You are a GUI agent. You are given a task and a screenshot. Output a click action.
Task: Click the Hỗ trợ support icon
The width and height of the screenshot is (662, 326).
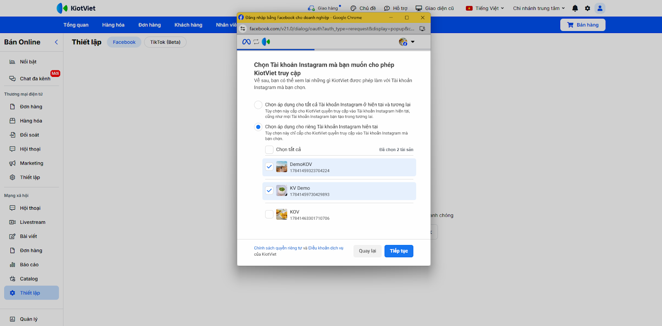(x=387, y=8)
